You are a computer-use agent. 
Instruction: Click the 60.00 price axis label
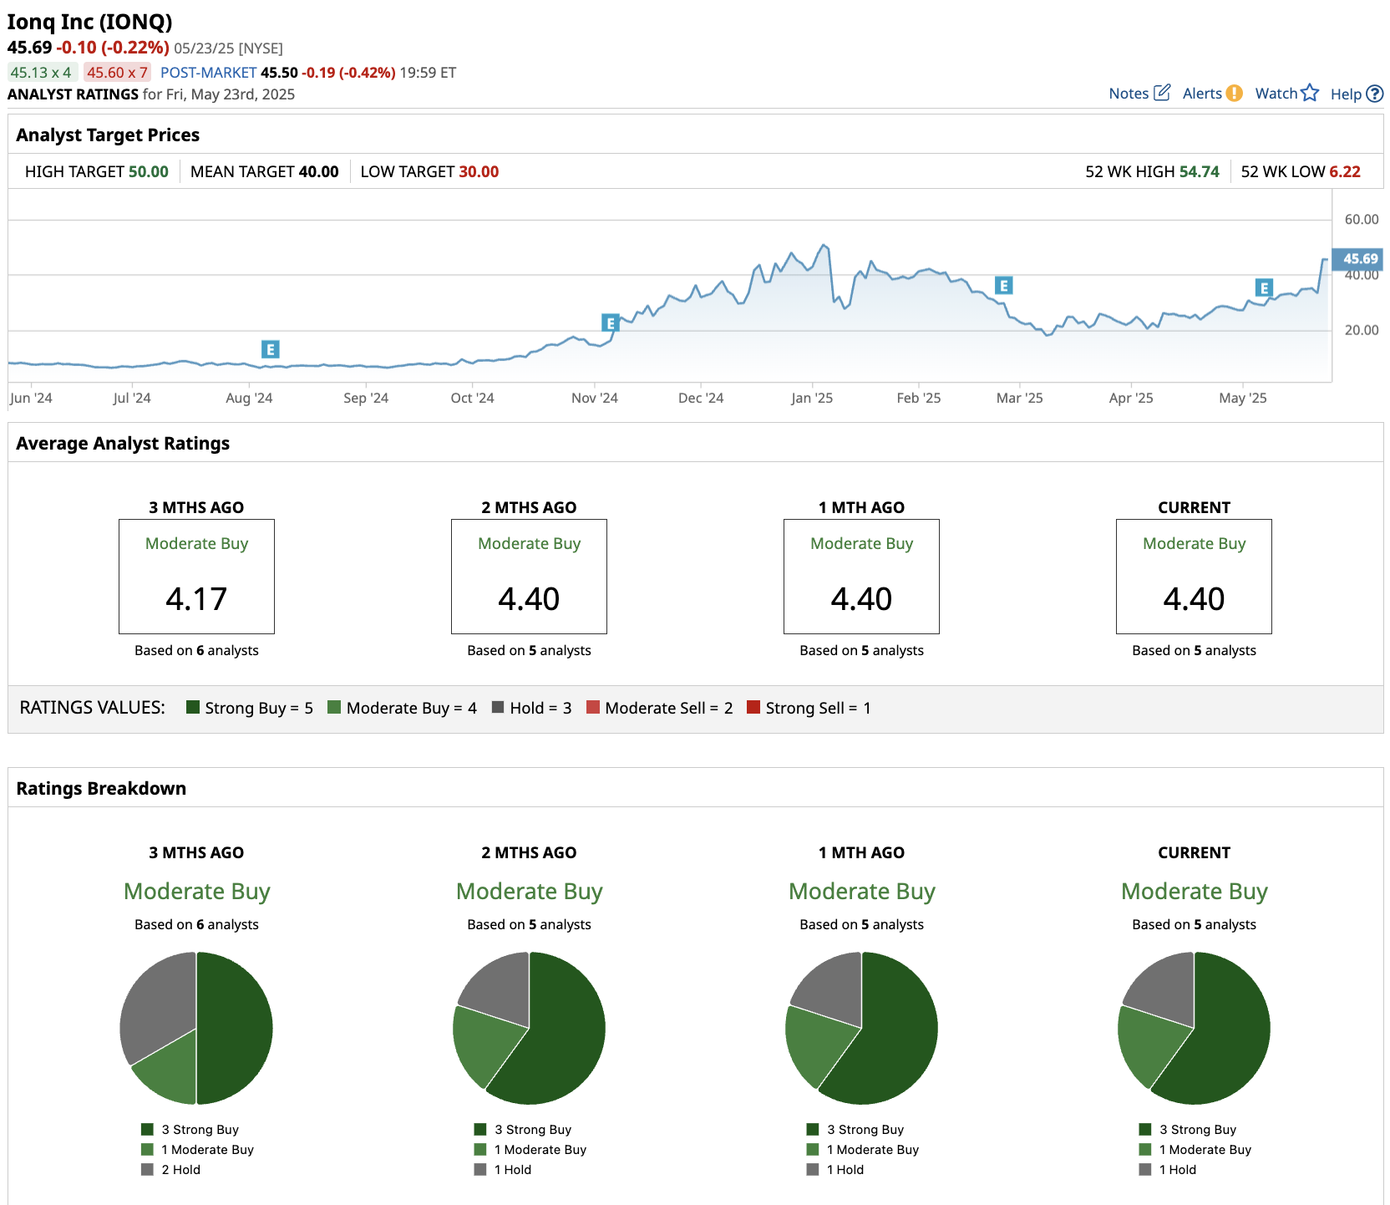pyautogui.click(x=1362, y=219)
